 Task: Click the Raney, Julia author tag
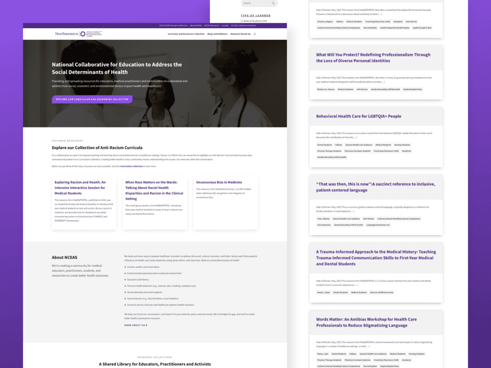coord(322,354)
